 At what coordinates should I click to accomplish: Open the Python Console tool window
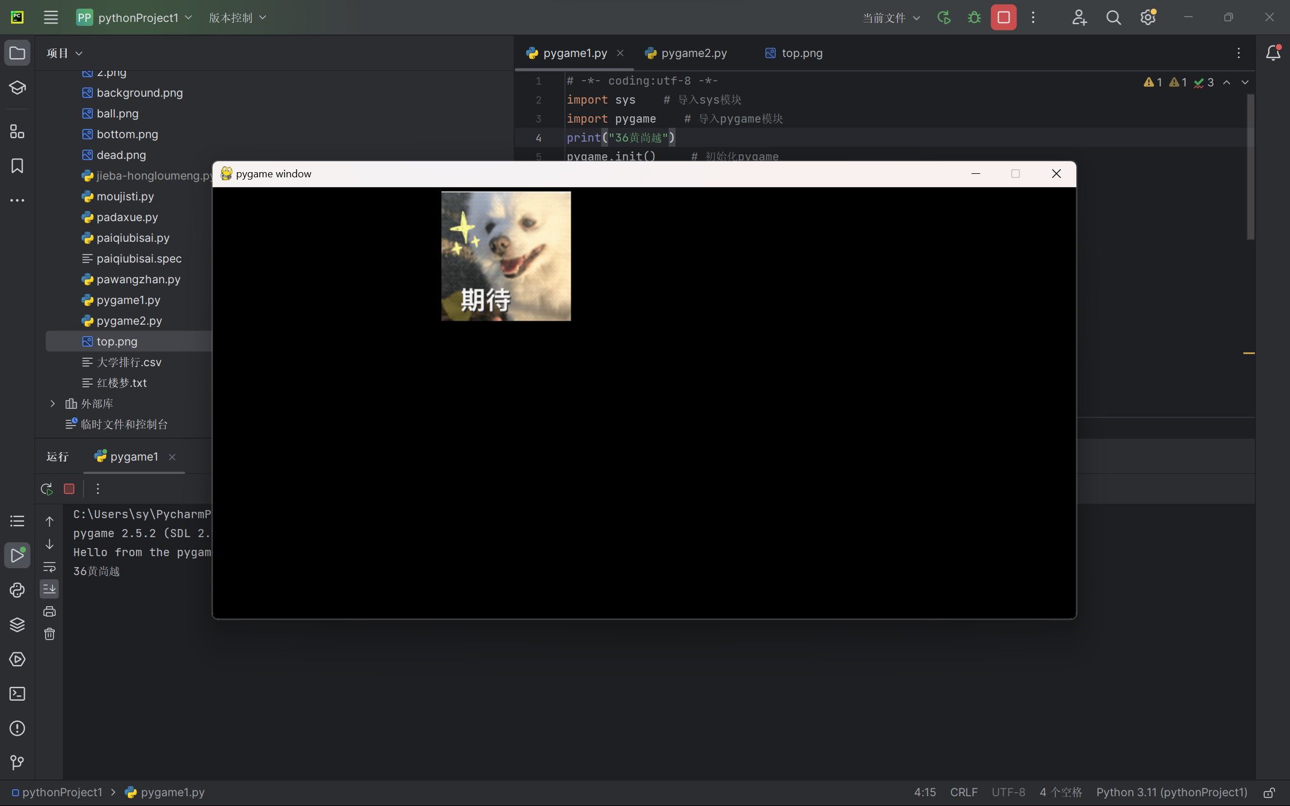coord(17,590)
